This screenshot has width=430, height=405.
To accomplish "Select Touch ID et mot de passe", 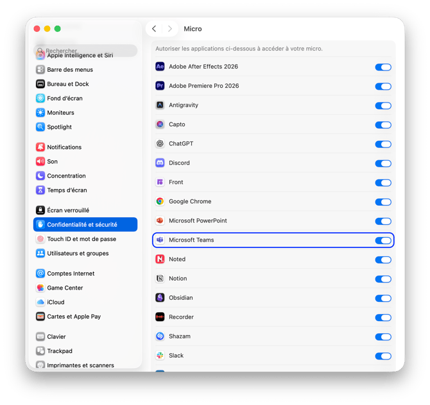I will [x=82, y=239].
